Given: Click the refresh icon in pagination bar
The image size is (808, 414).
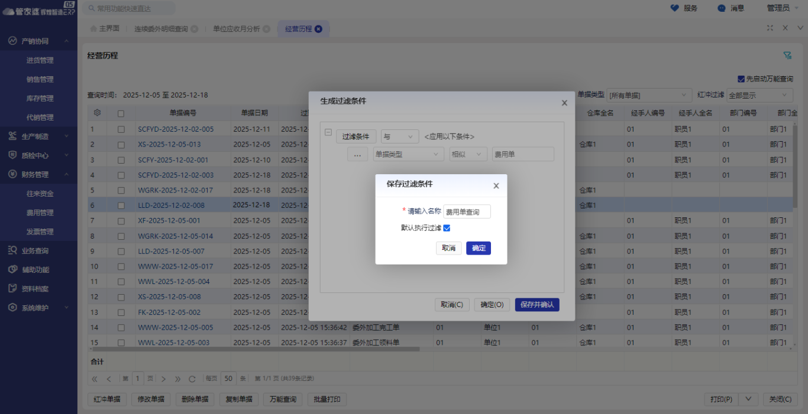Looking at the screenshot, I should pyautogui.click(x=192, y=379).
